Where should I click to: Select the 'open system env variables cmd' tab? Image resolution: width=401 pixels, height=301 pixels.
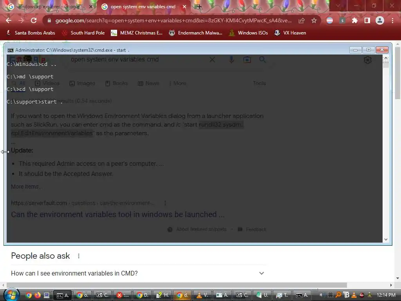143,7
